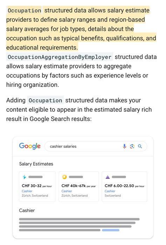Click the magnifying glass search icon
This screenshot has height=245, width=166.
(140, 146)
